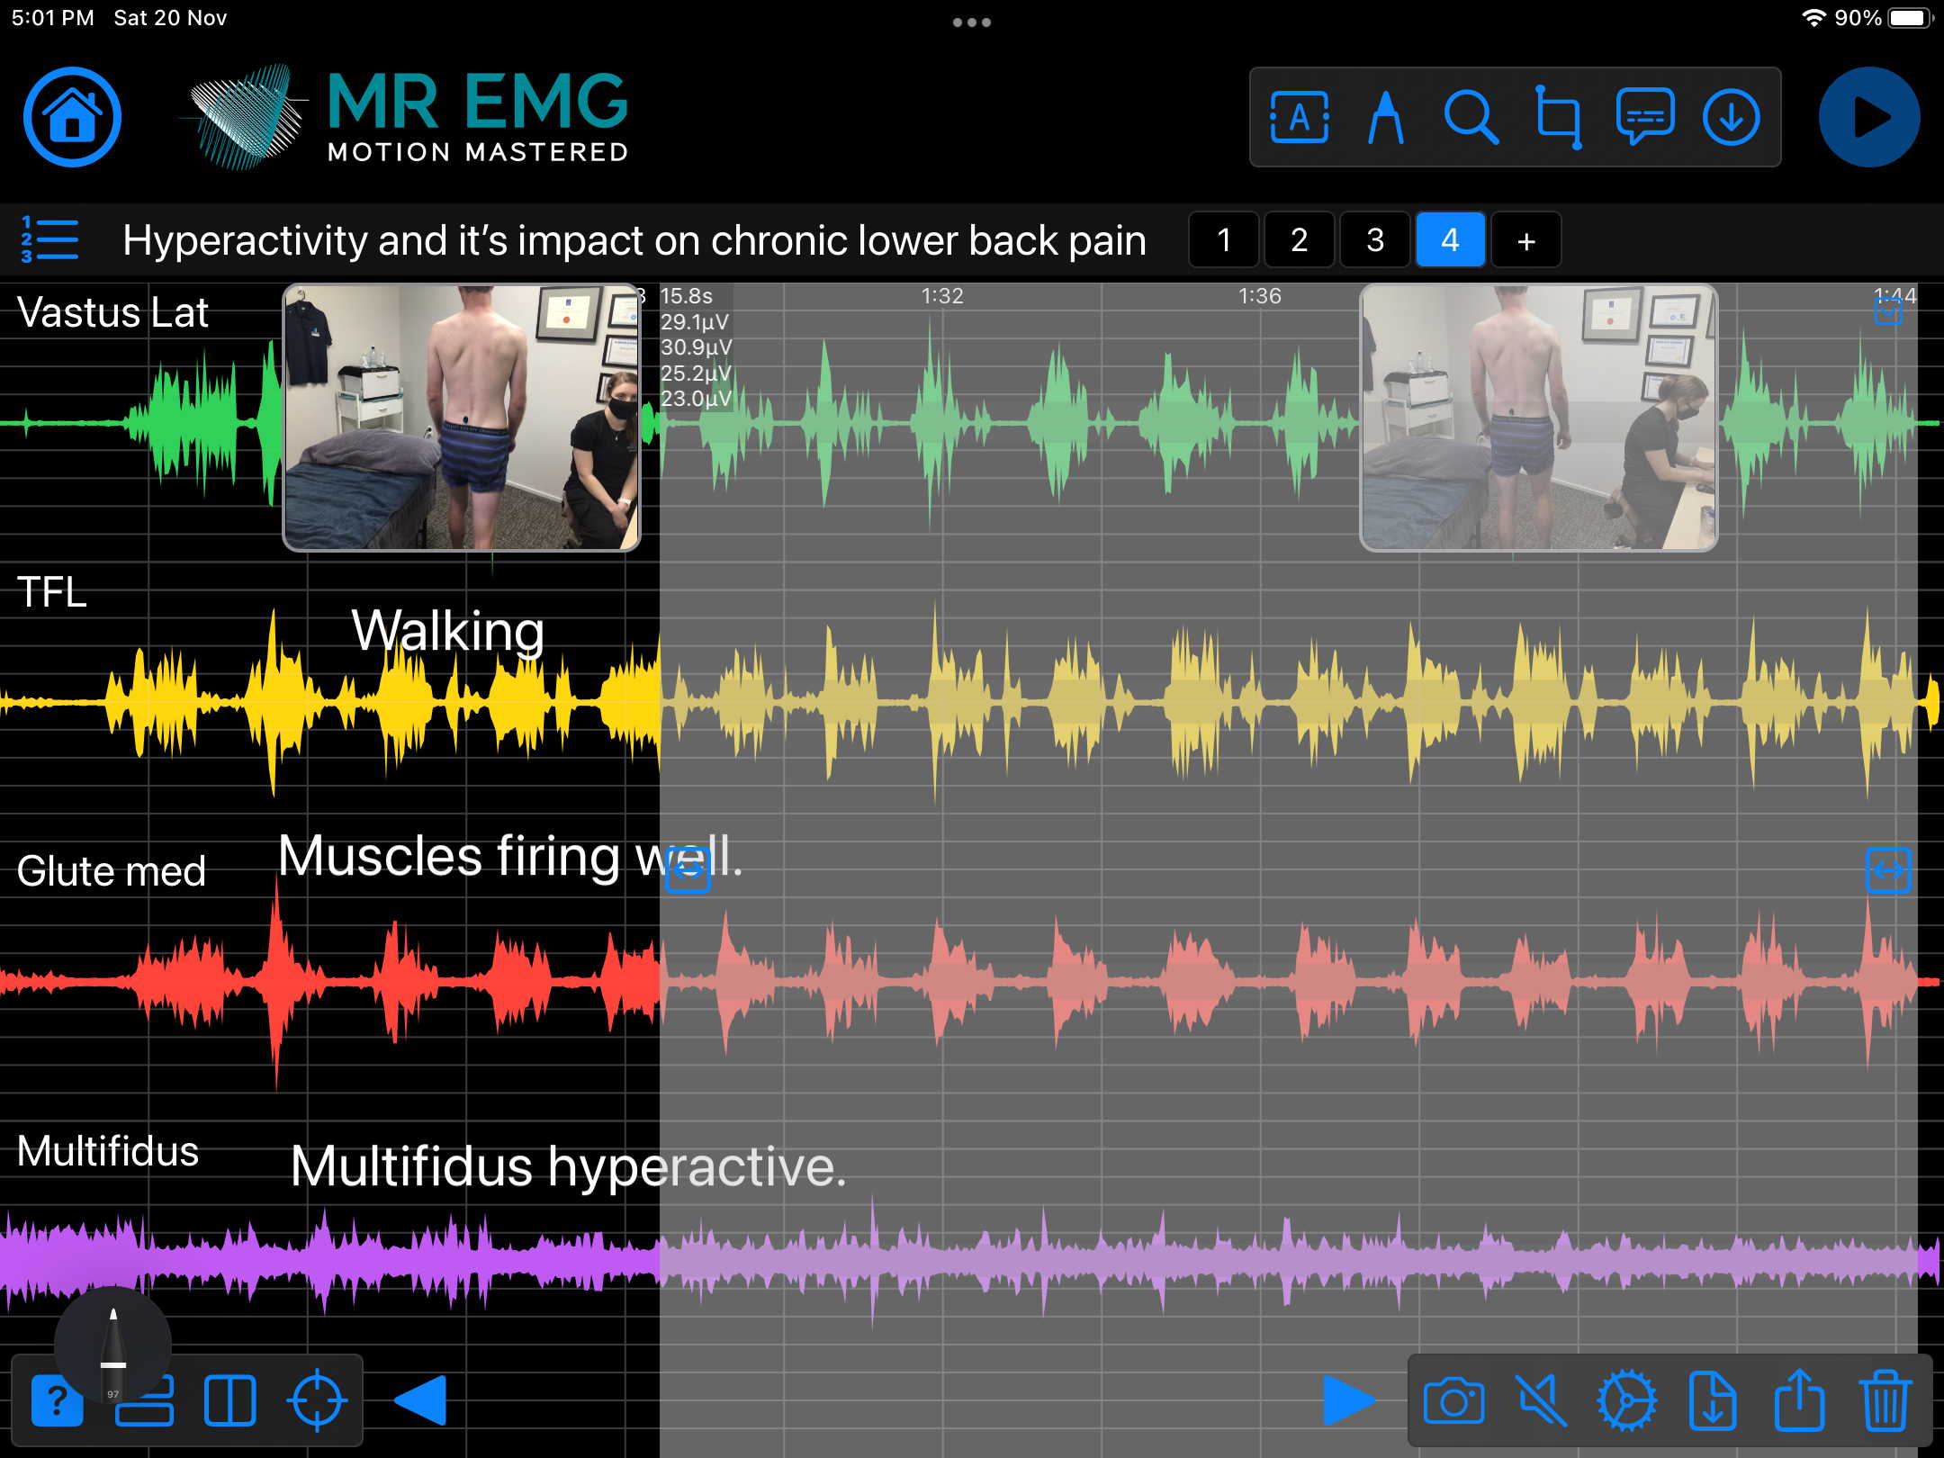Tap the 23.0µV amplitude readout
This screenshot has height=1458, width=1944.
point(696,398)
